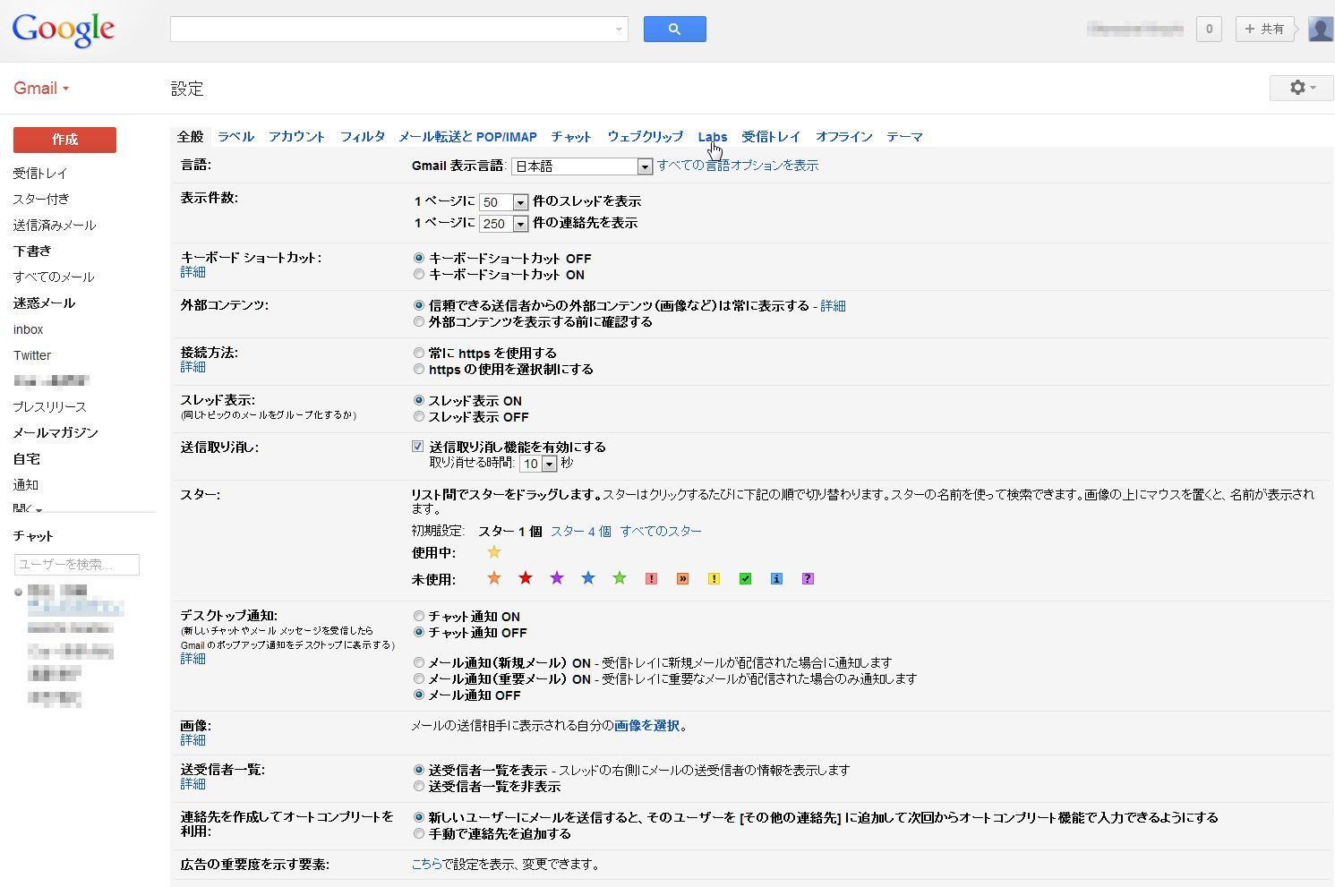Select important mail notifications ON option

419,678
